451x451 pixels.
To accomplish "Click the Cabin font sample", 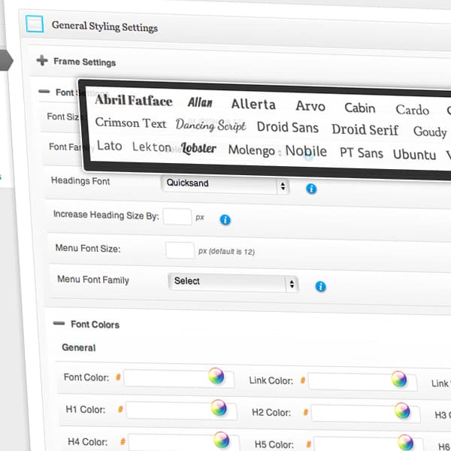I will pos(360,107).
